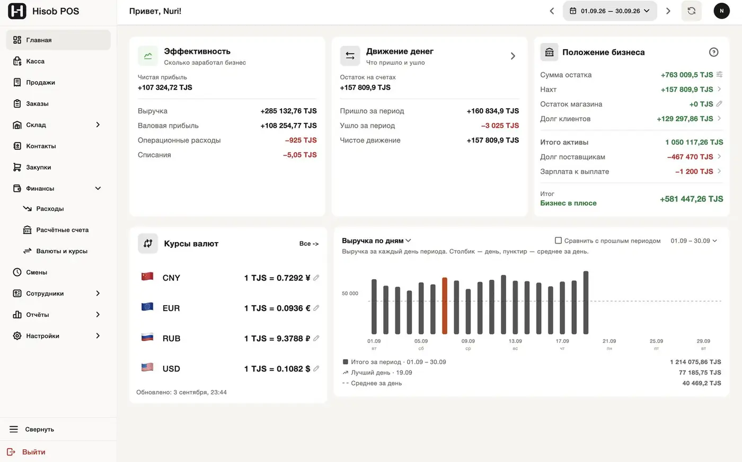Click the Смены clock icon
This screenshot has width=742, height=462.
[x=17, y=272]
